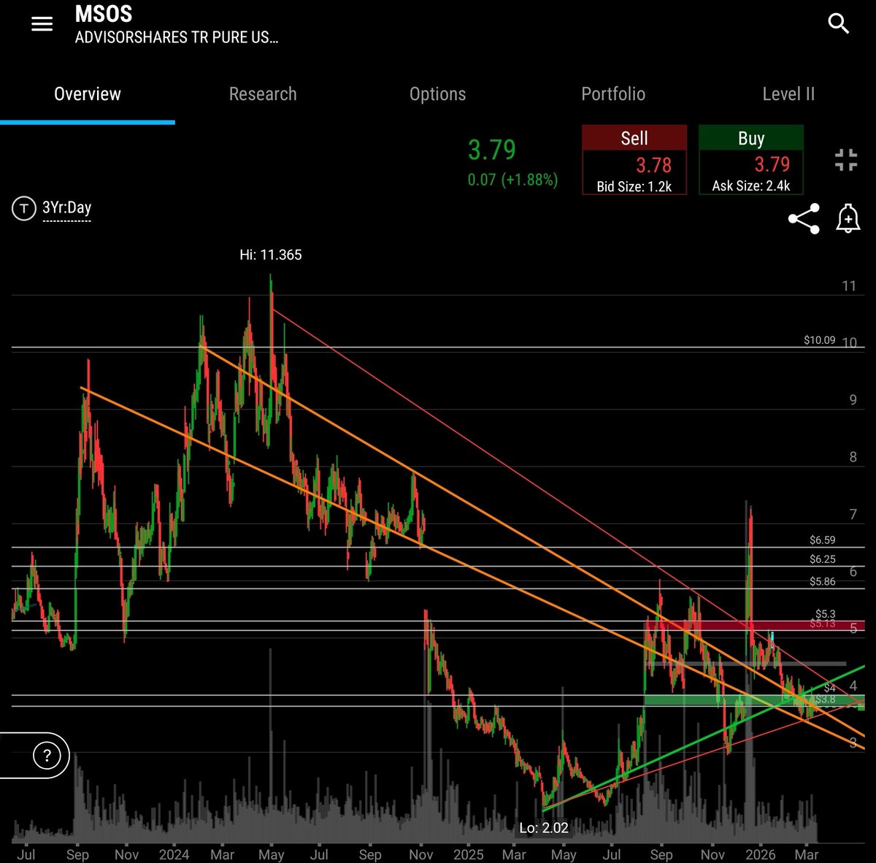The width and height of the screenshot is (876, 863).
Task: Switch to the Overview tab
Action: [x=88, y=94]
